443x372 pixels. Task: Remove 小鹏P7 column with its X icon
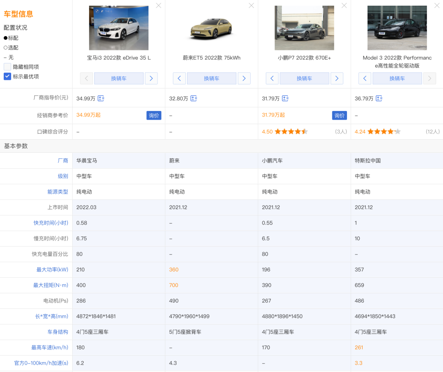tap(344, 5)
